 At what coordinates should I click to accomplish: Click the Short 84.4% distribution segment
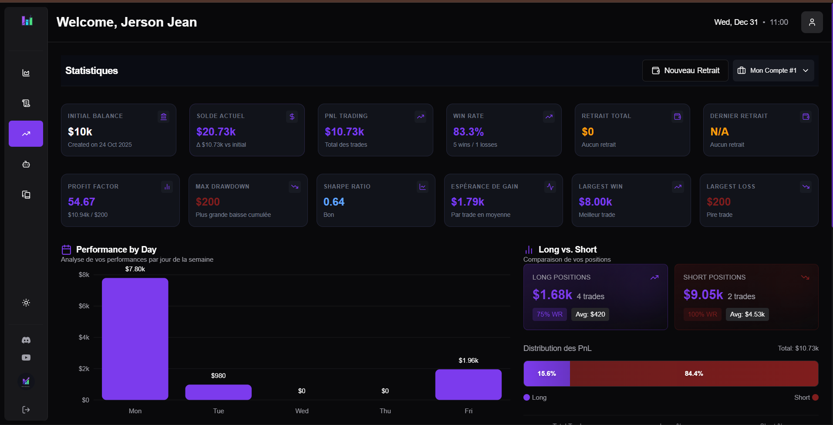[694, 374]
